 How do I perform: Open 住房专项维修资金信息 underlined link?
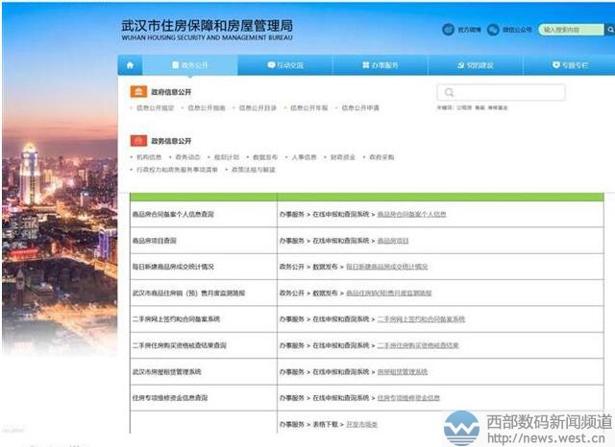[x=408, y=397]
